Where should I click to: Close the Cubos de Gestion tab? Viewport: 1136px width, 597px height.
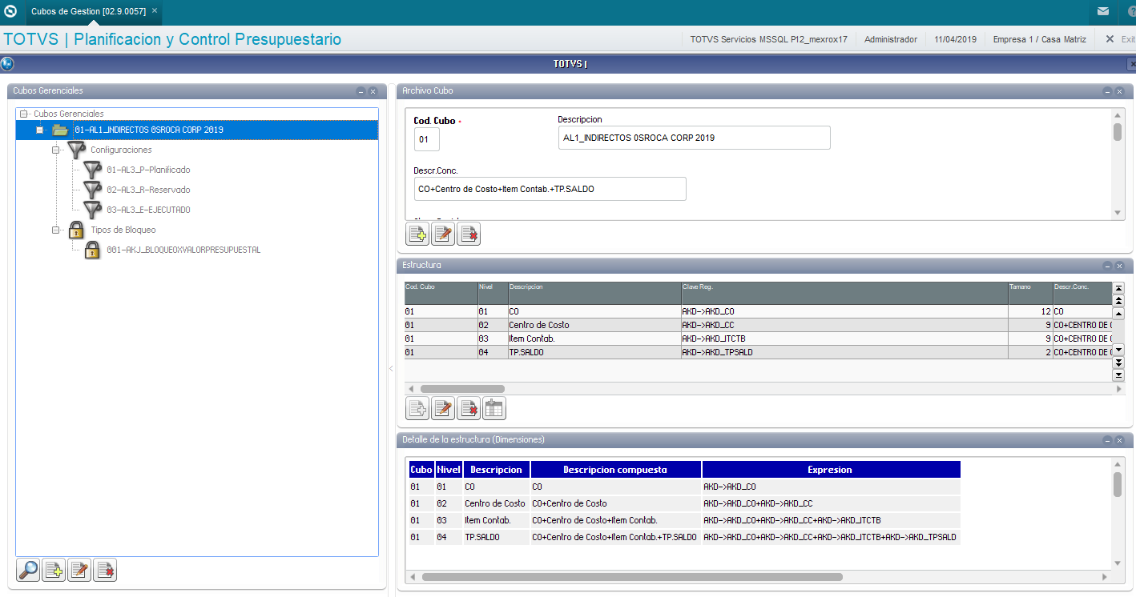pyautogui.click(x=155, y=11)
